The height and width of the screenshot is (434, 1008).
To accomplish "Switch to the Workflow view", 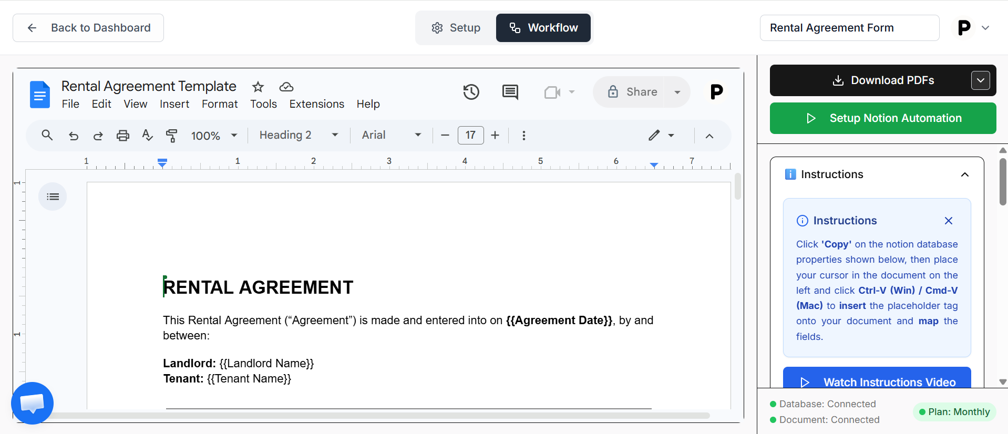I will click(x=543, y=28).
